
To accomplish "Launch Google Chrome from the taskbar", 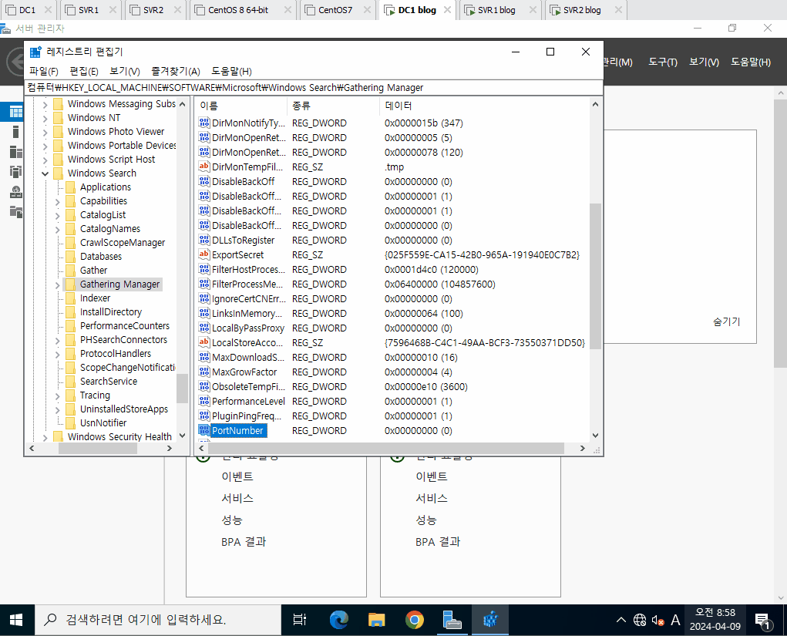I will (415, 621).
